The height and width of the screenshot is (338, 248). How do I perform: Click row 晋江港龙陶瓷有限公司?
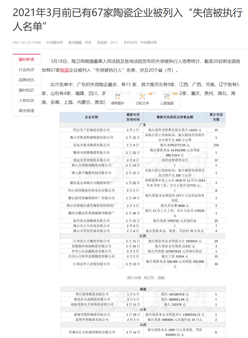pos(143,294)
